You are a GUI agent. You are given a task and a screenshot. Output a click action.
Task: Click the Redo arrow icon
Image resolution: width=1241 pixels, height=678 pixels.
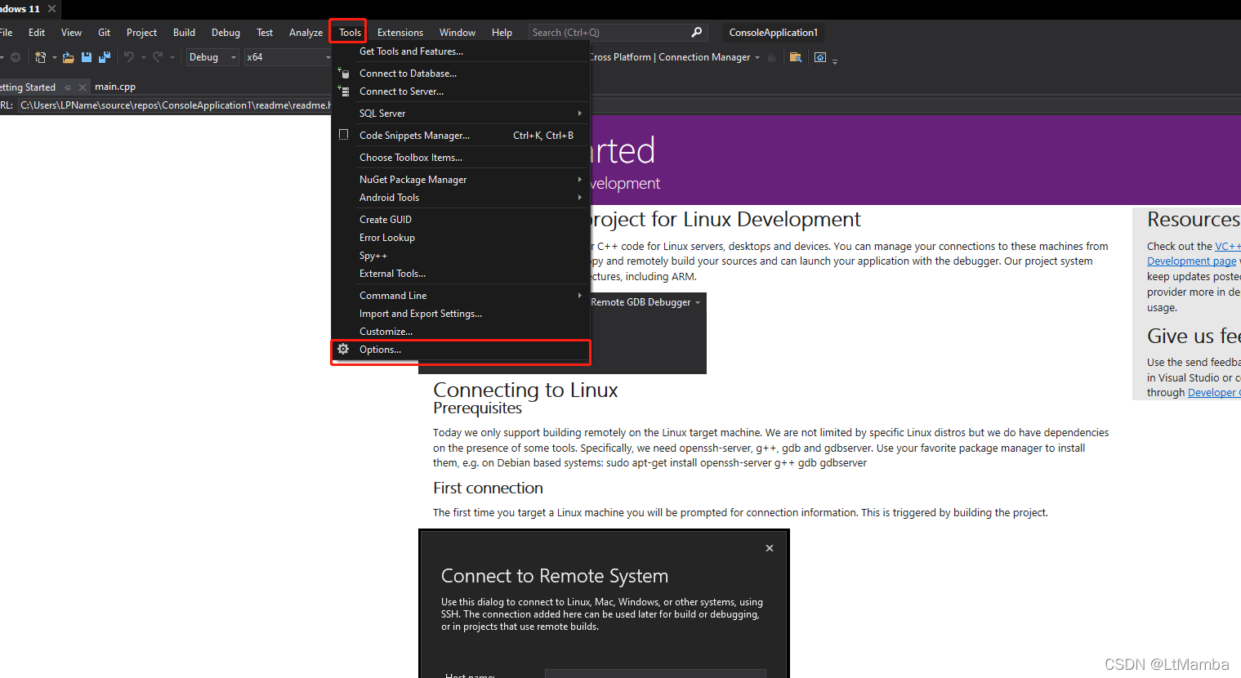(x=158, y=57)
